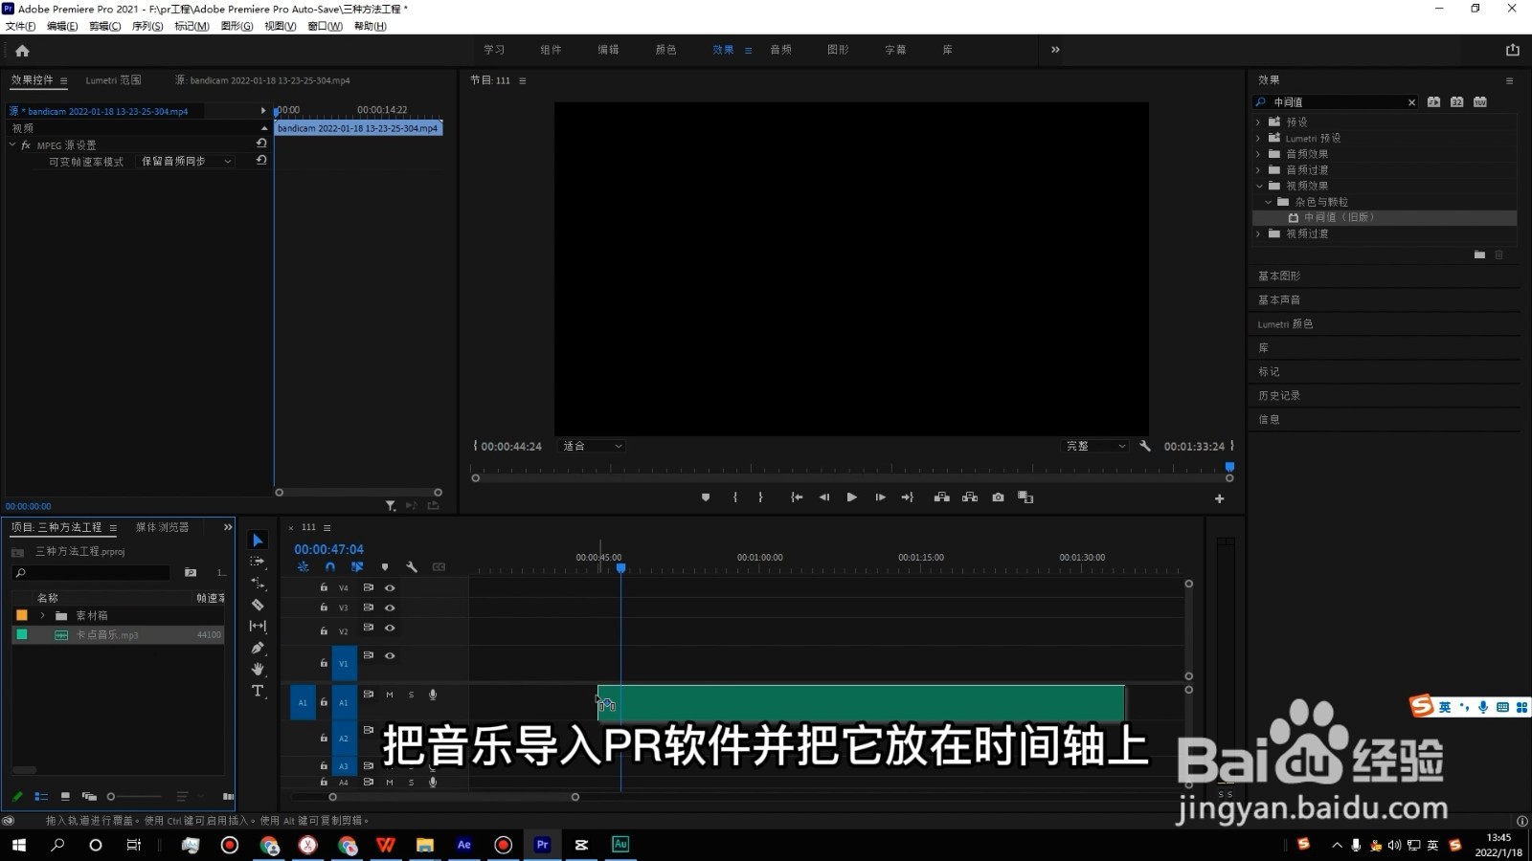Click the voice-over record microphone on track A1
This screenshot has width=1532, height=861.
(x=433, y=695)
